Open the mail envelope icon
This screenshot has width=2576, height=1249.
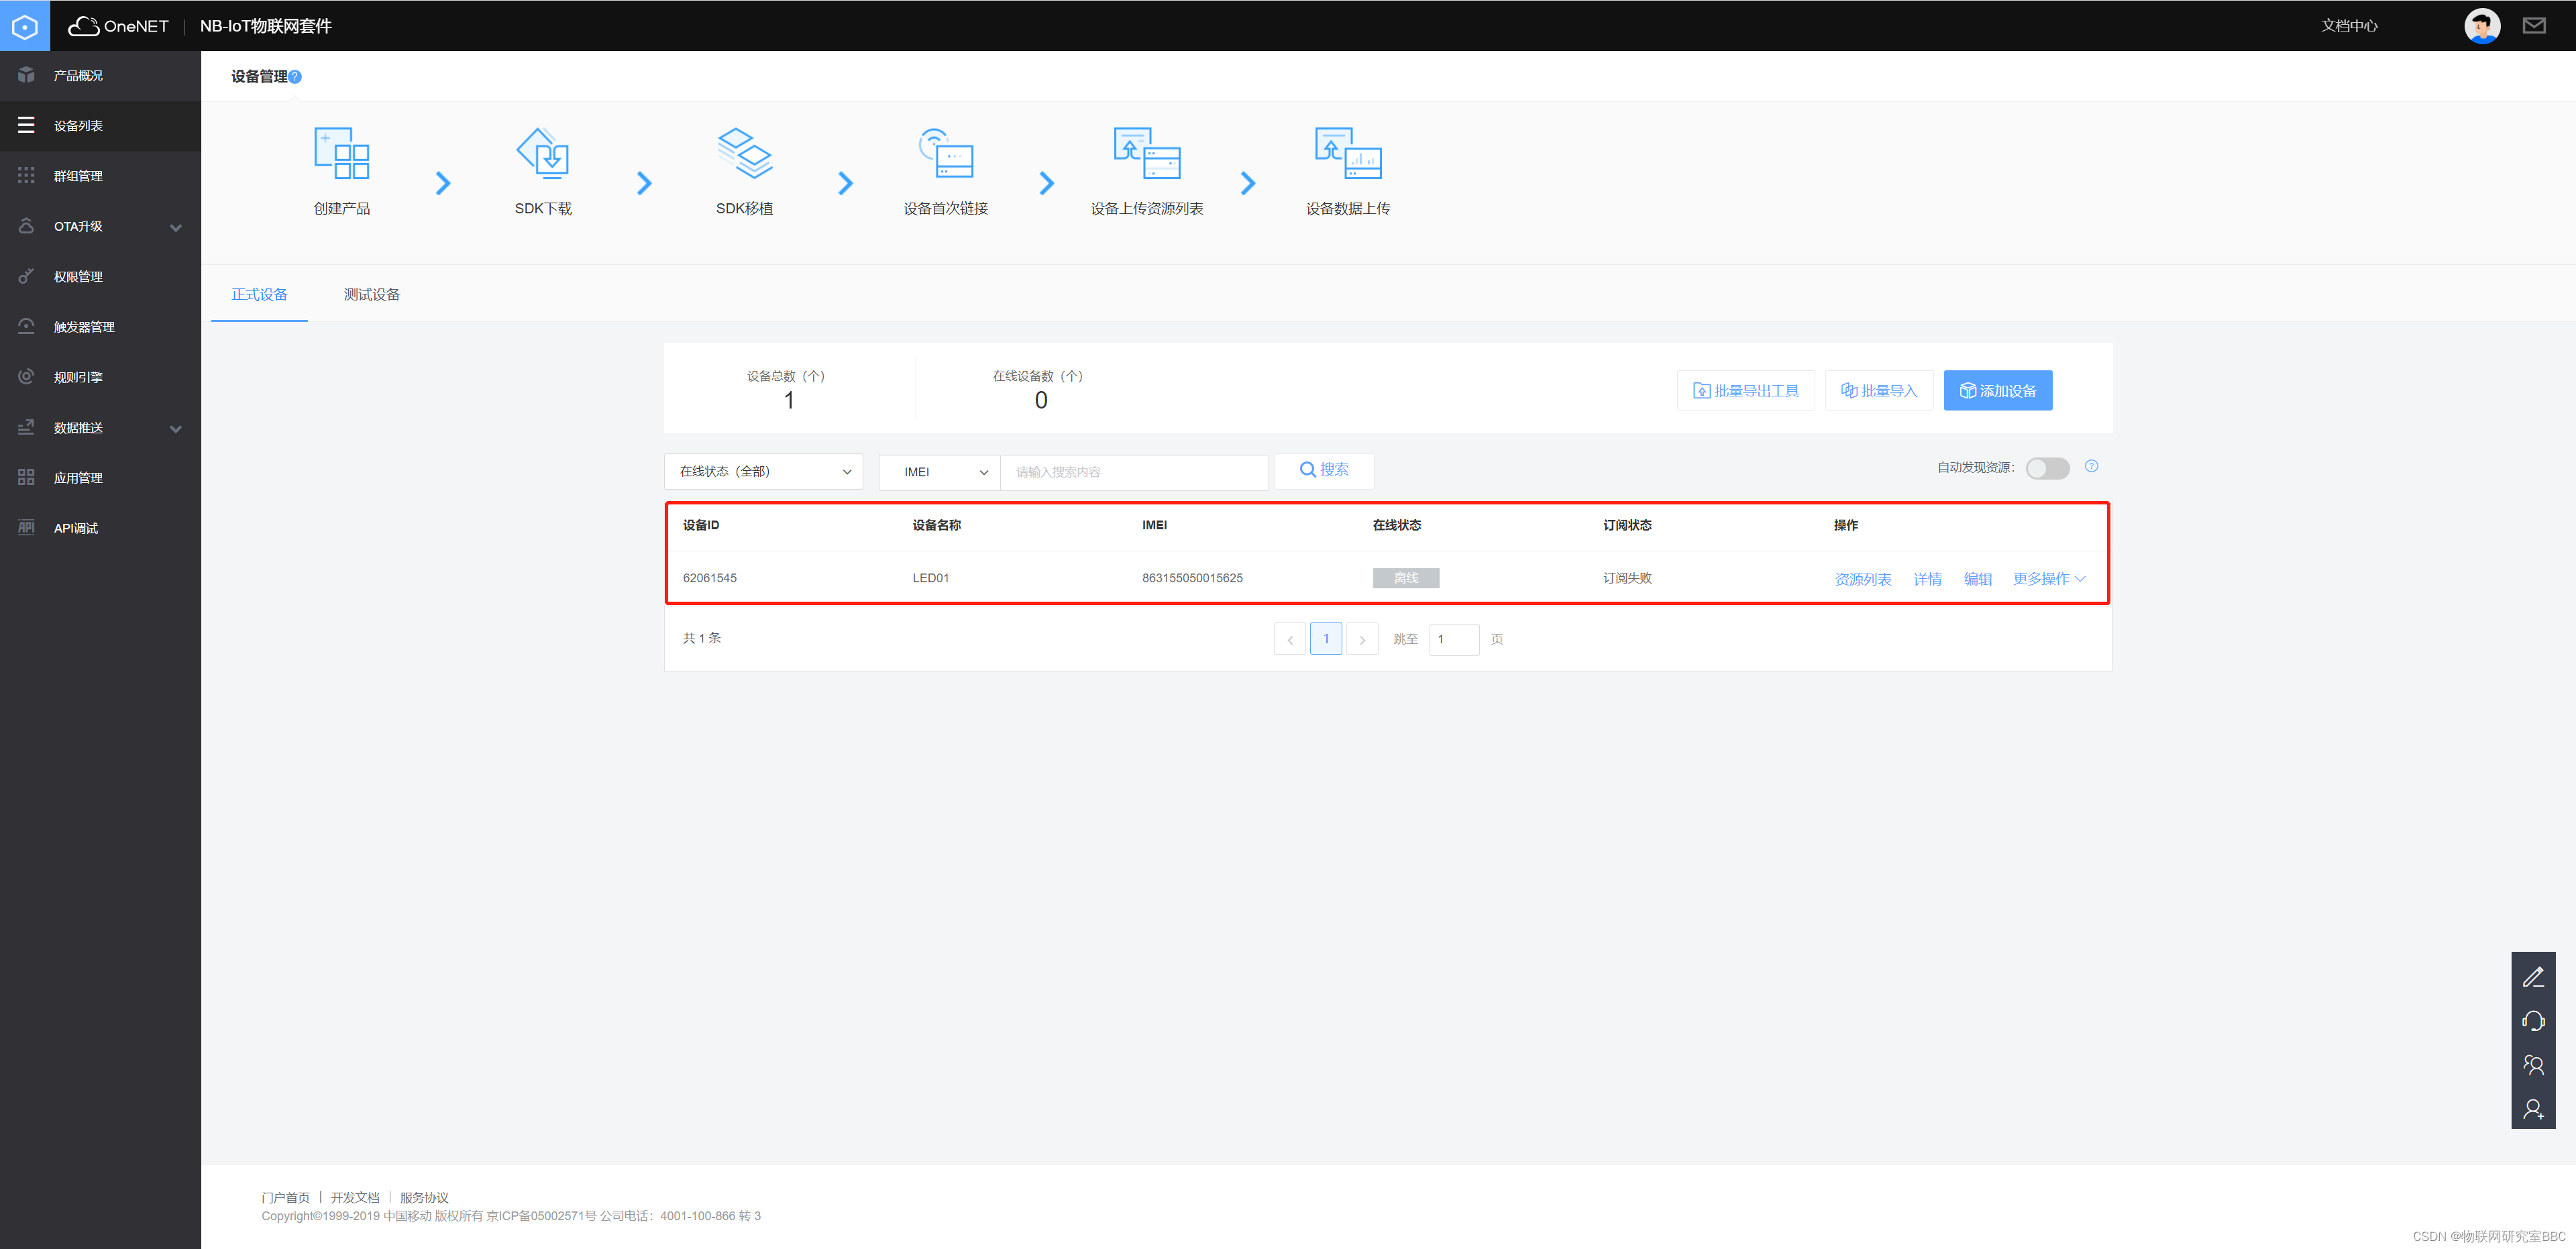coord(2533,26)
